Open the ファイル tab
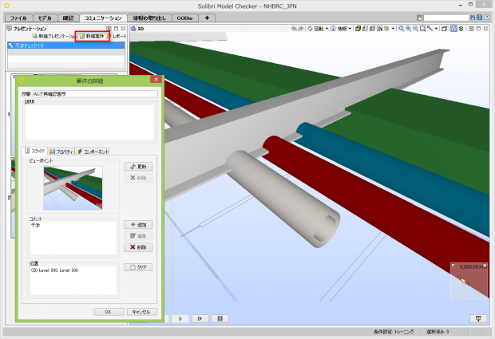 click(x=18, y=18)
